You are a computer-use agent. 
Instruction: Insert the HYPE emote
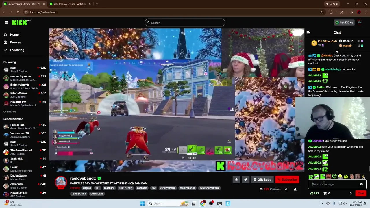click(x=317, y=177)
